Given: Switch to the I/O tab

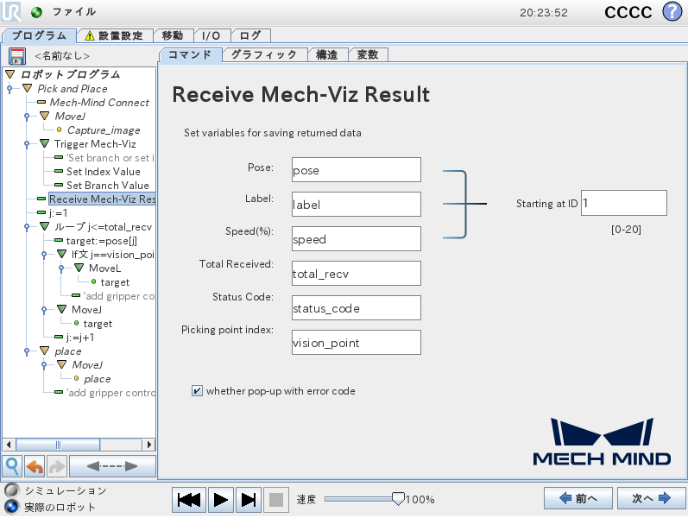Looking at the screenshot, I should coord(211,35).
